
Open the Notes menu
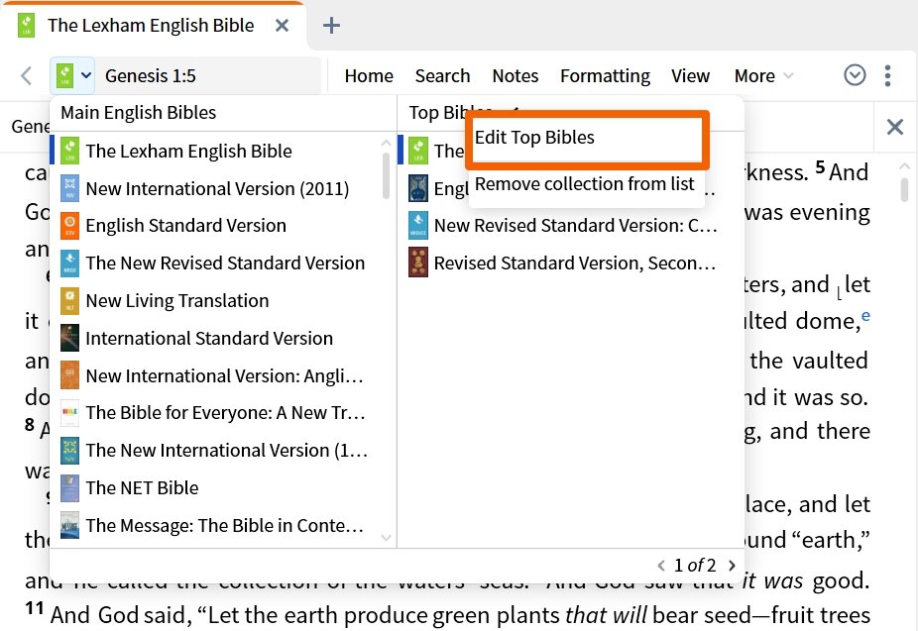(516, 76)
